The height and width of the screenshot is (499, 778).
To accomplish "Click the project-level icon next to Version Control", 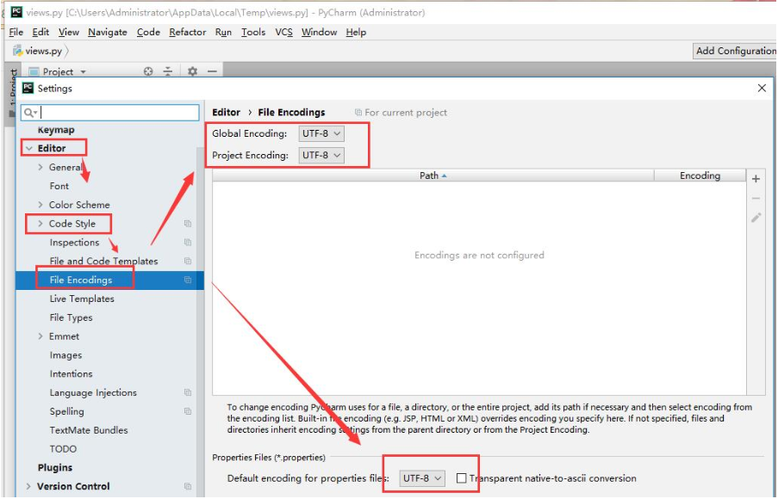I will point(188,486).
